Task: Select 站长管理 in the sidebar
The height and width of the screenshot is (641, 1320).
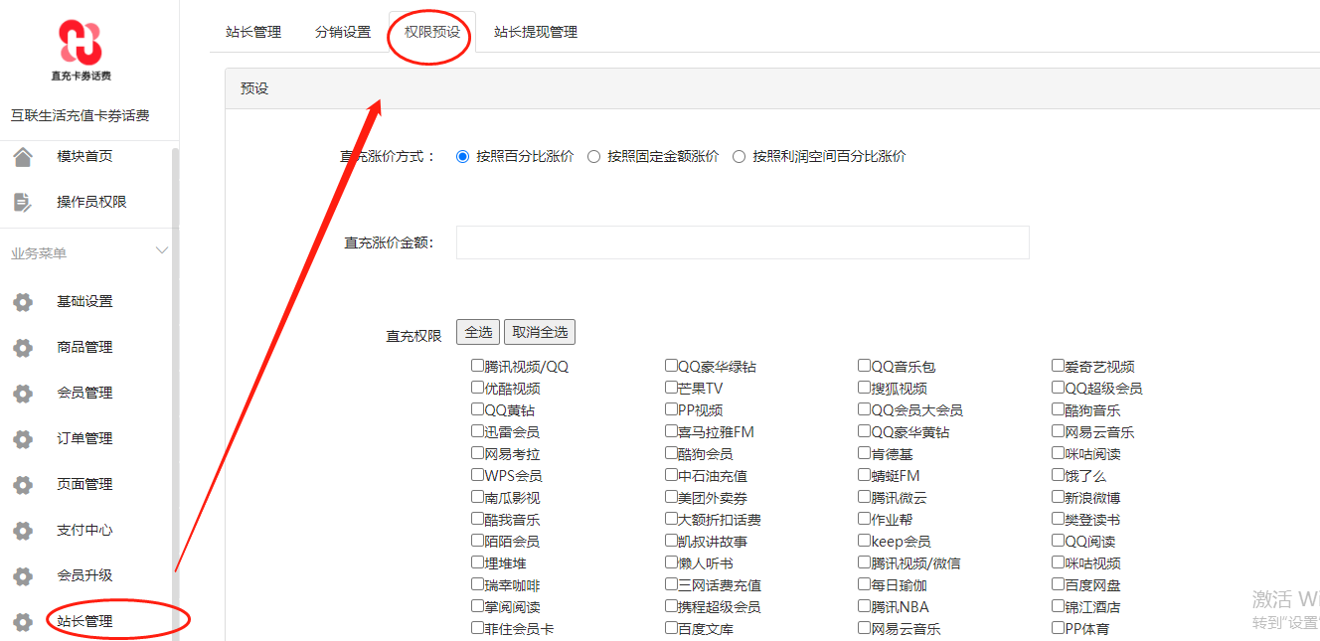Action: 84,621
